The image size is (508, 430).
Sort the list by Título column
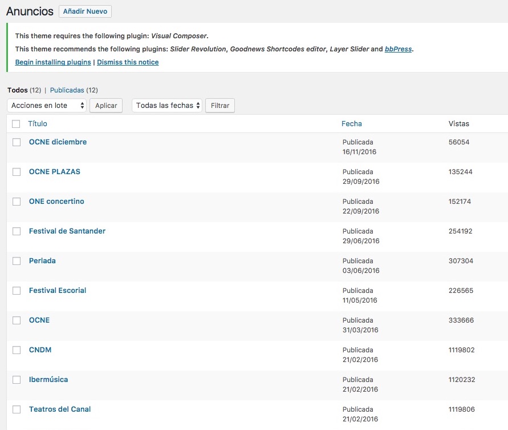[38, 124]
